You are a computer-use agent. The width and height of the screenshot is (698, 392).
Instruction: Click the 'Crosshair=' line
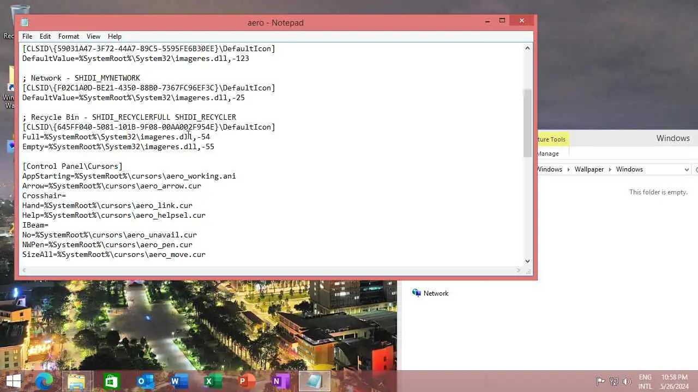pyautogui.click(x=44, y=195)
